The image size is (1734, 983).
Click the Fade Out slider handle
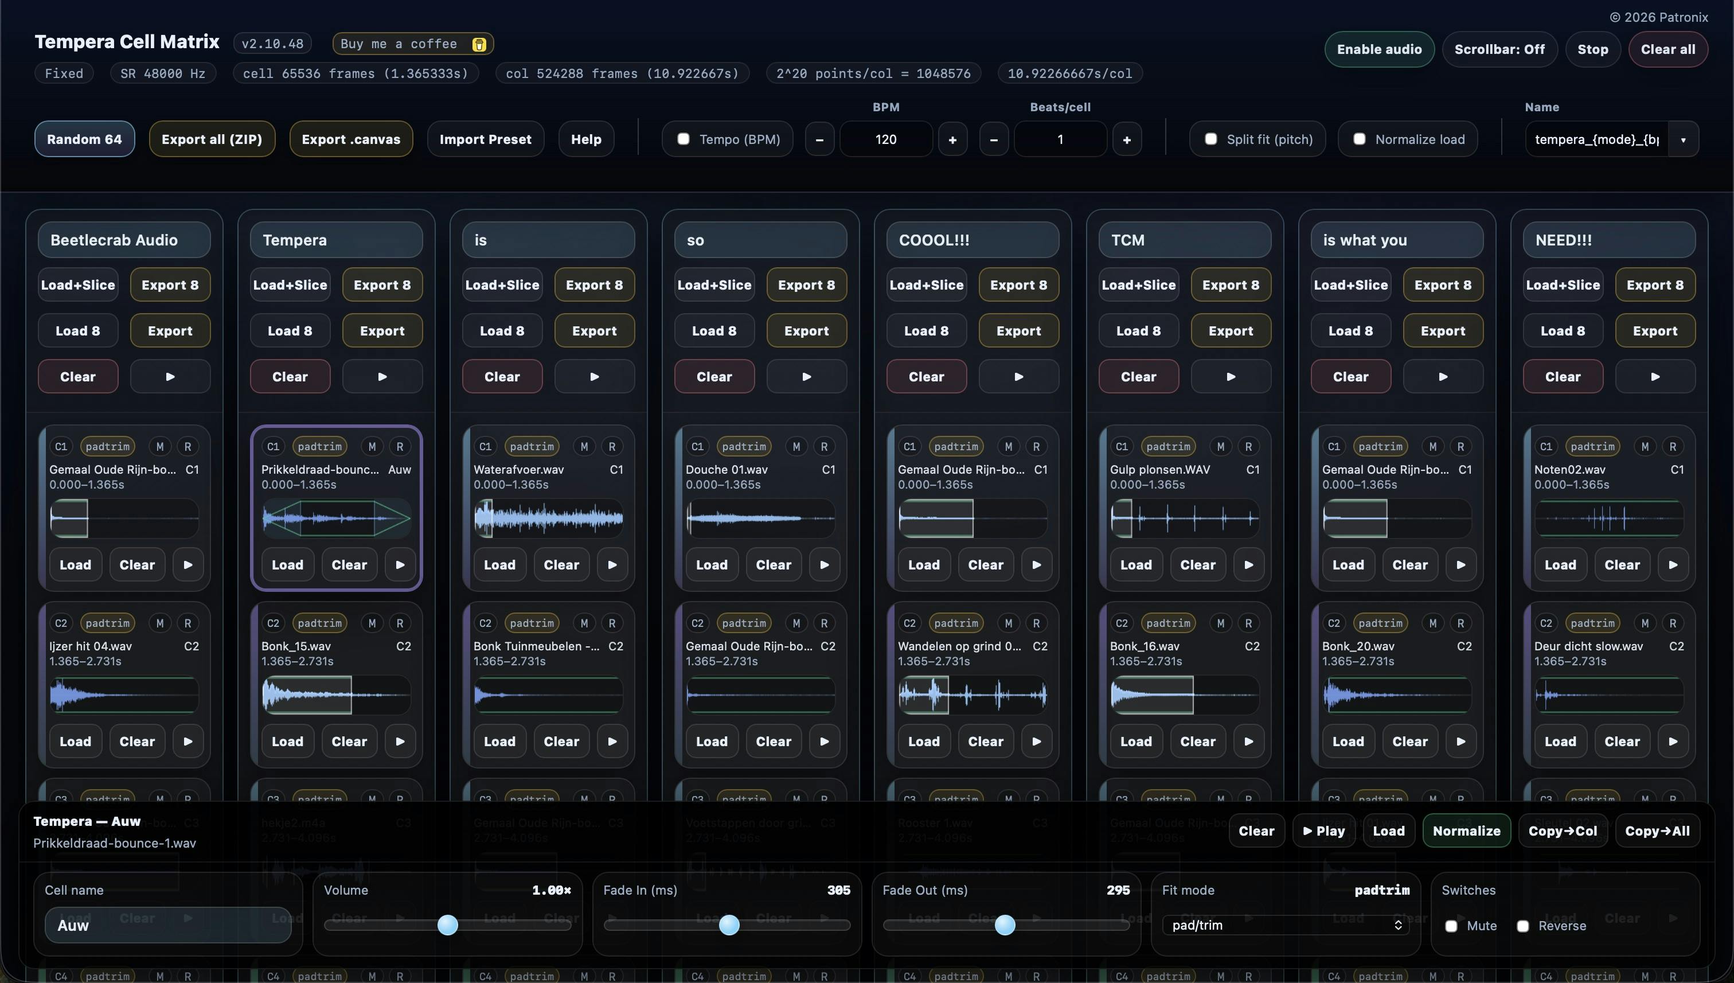click(x=1005, y=925)
